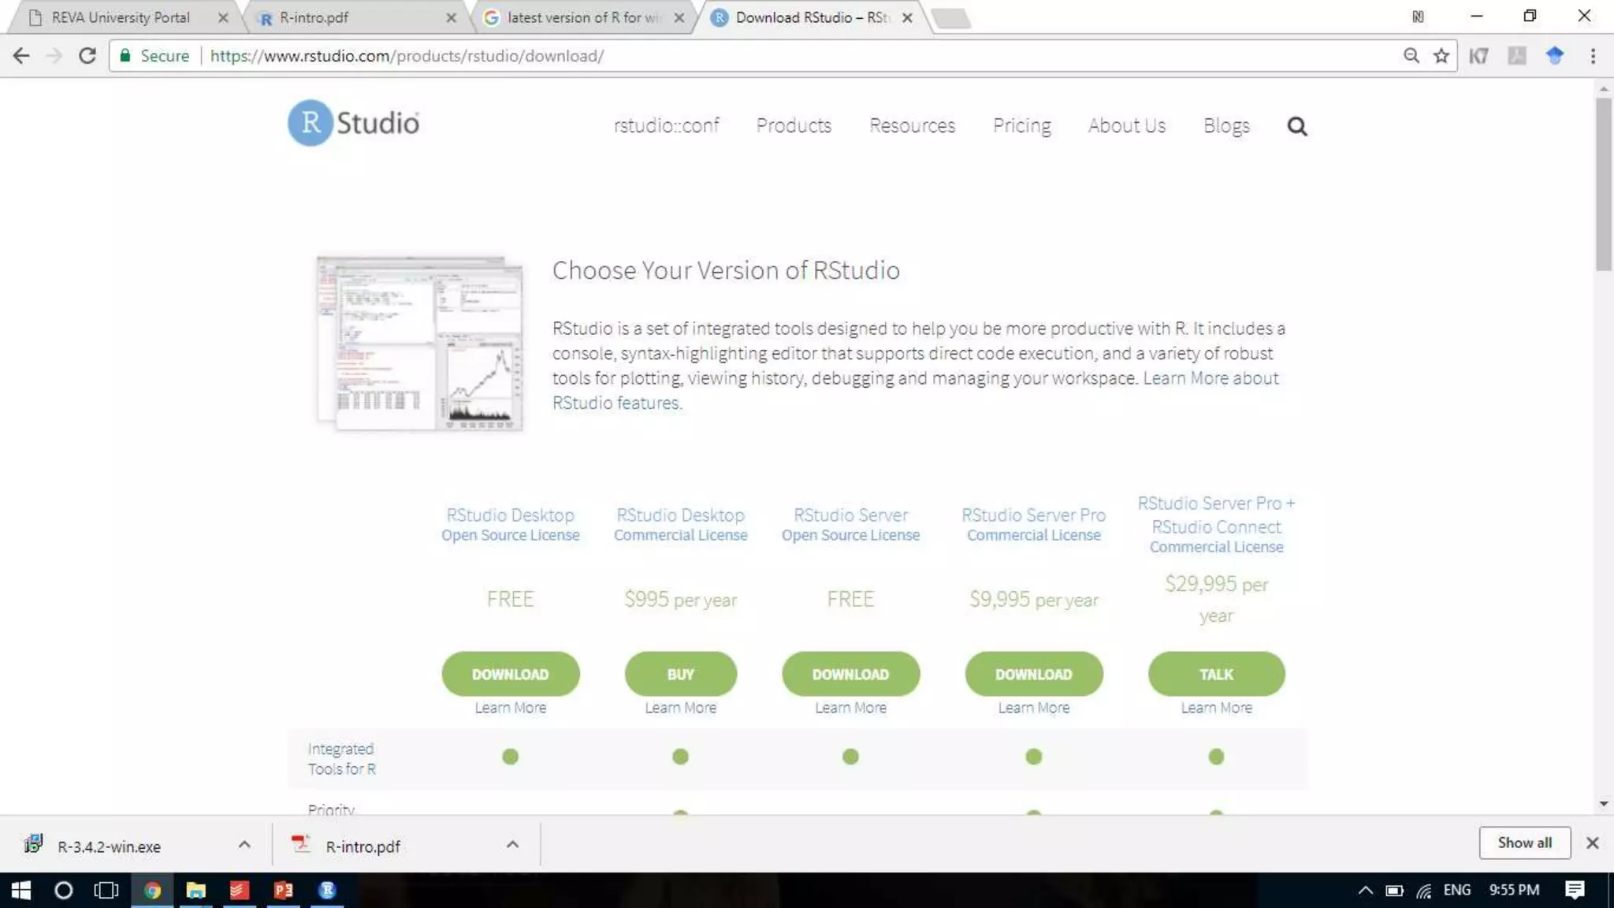
Task: Expand options for R-intro.pdf download
Action: tap(512, 845)
